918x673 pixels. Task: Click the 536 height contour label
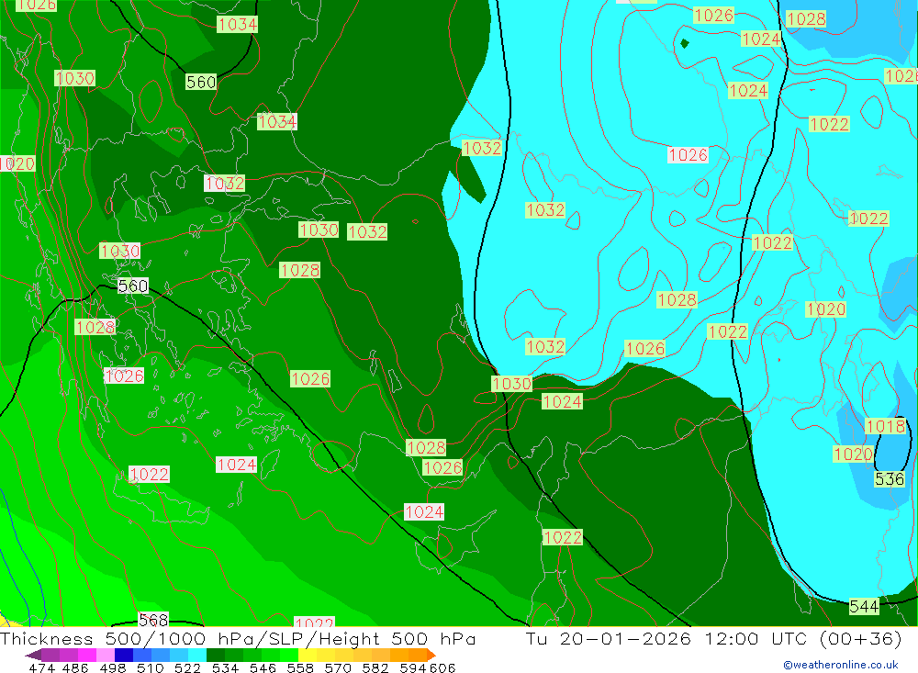tap(890, 479)
